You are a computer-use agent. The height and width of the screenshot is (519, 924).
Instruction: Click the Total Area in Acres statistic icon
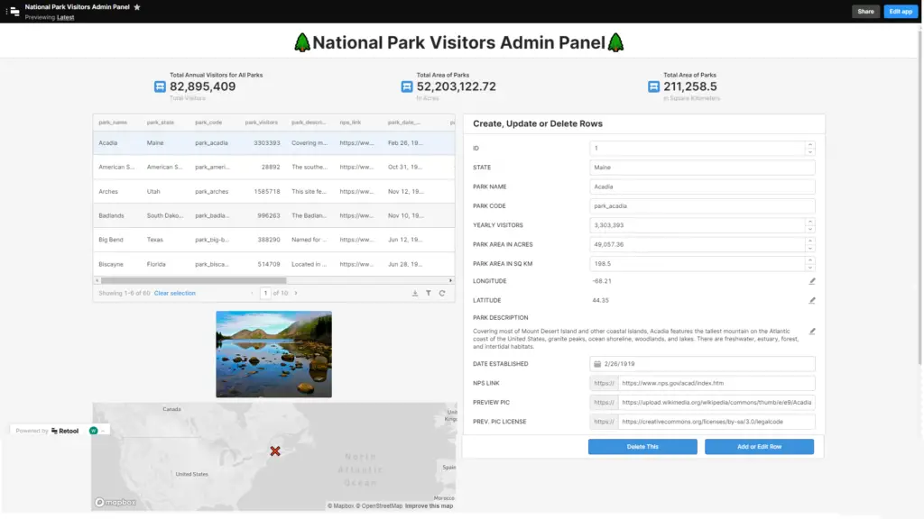tap(407, 86)
